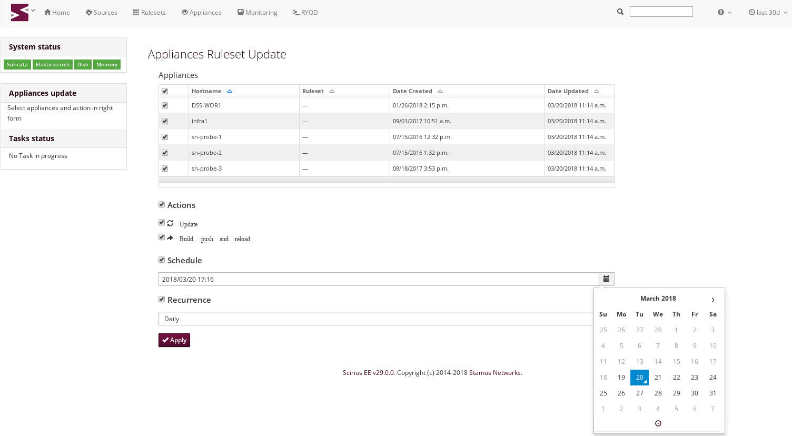The height and width of the screenshot is (436, 792).
Task: Click the Memory status badge
Action: click(x=107, y=65)
